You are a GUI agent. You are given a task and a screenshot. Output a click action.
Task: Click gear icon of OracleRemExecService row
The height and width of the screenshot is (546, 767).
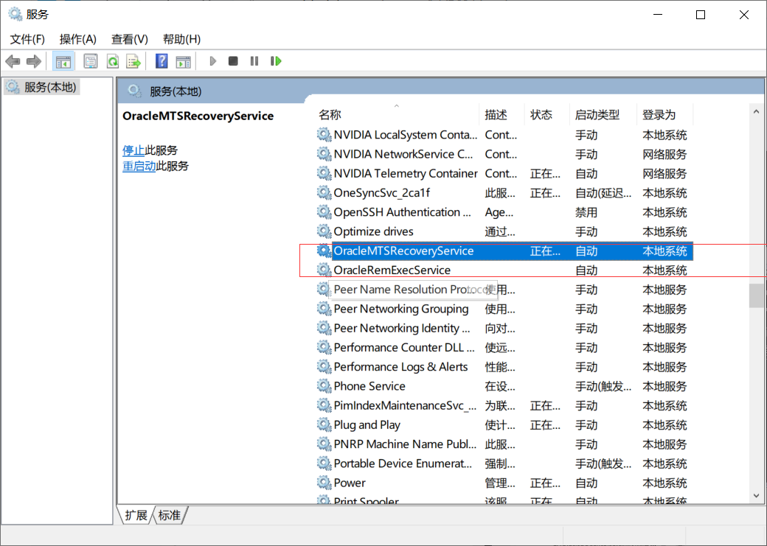click(324, 270)
